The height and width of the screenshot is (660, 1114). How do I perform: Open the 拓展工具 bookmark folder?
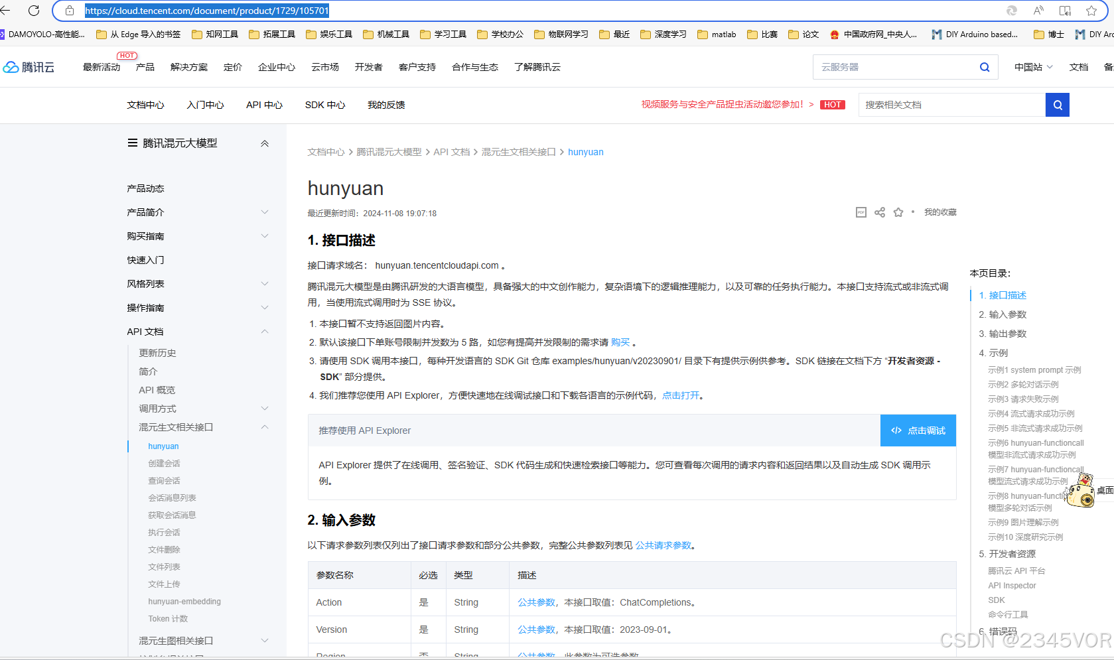272,34
